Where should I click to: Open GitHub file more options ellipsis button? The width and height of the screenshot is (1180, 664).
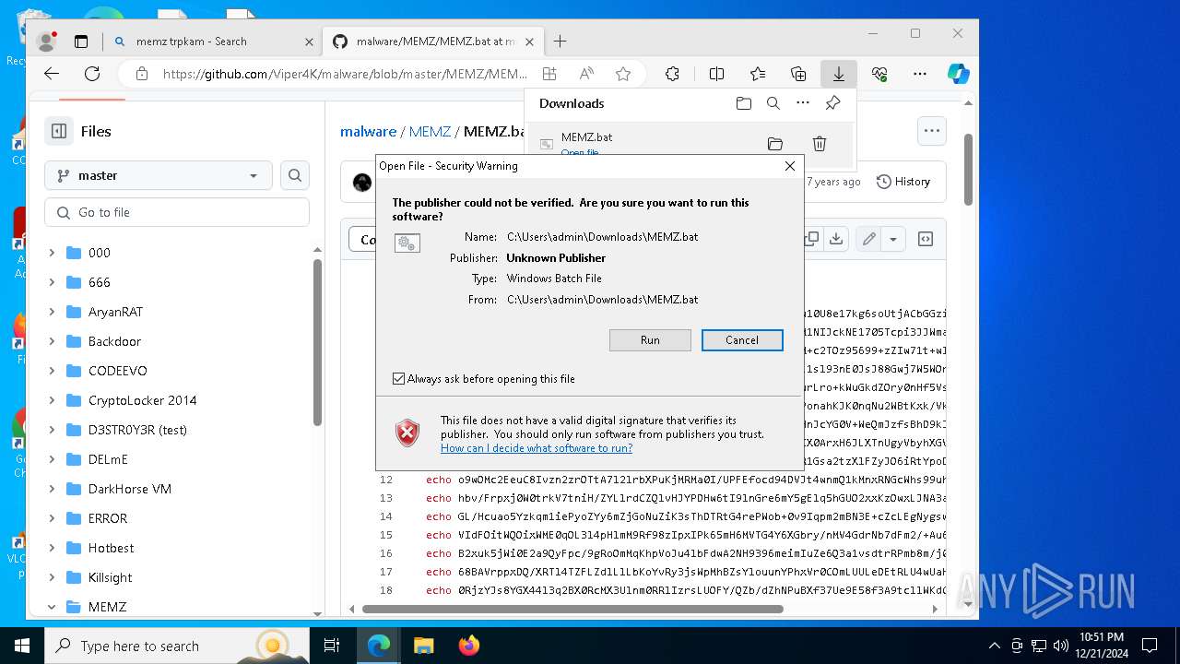click(932, 131)
